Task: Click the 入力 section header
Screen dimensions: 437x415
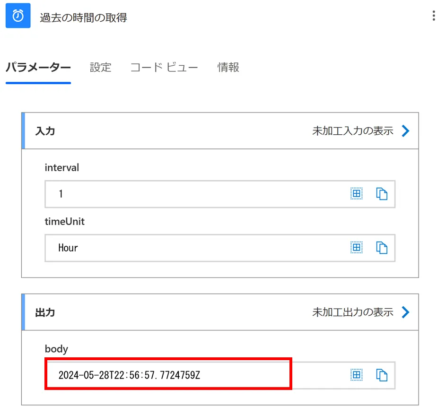Action: click(x=45, y=131)
